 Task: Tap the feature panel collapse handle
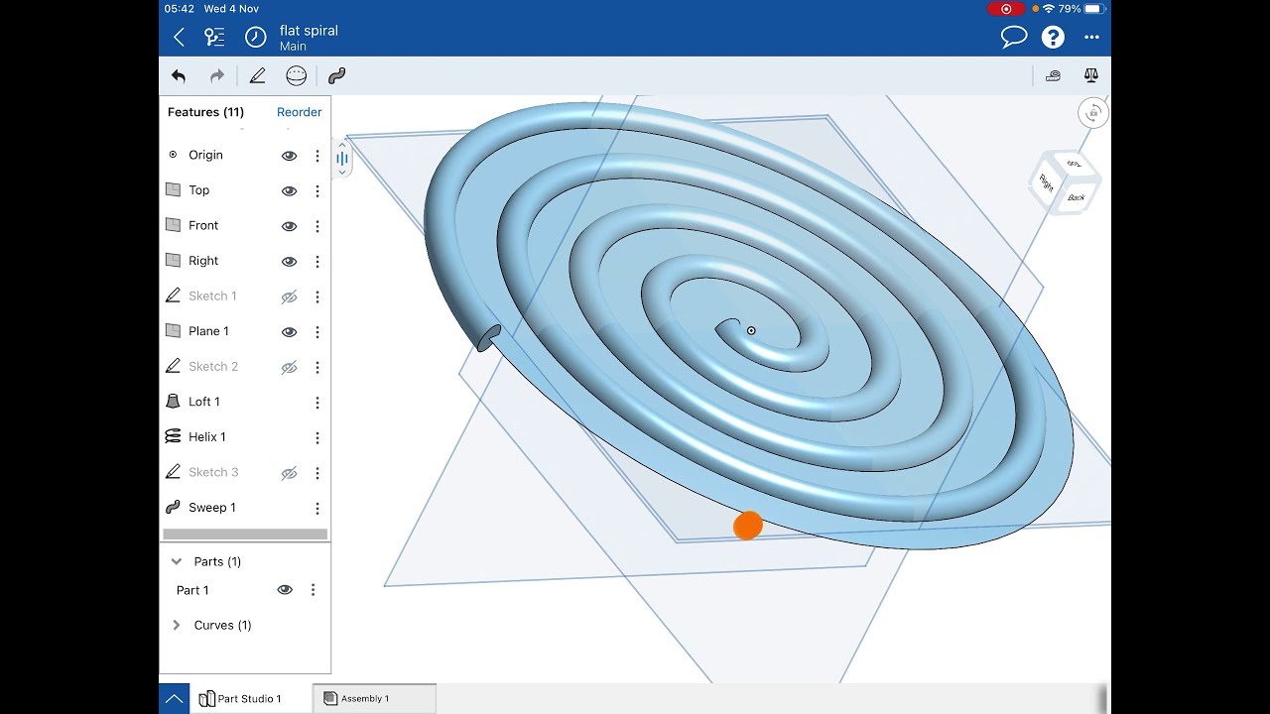(x=342, y=158)
